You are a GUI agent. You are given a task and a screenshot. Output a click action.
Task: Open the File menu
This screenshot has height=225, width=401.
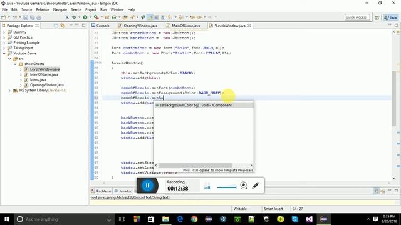4,9
